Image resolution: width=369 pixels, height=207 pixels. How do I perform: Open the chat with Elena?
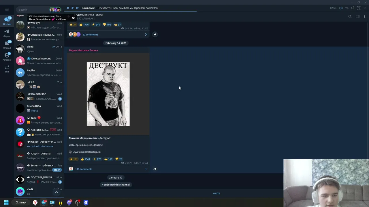click(39, 49)
